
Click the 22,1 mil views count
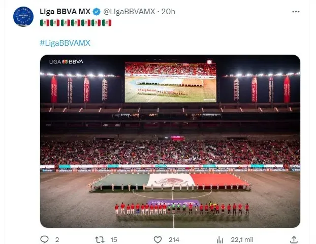click(x=242, y=239)
